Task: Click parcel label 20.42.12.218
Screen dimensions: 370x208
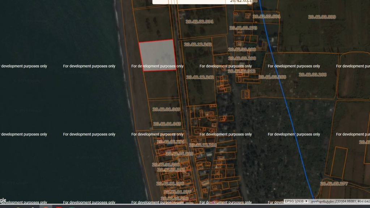Action: pos(203,145)
